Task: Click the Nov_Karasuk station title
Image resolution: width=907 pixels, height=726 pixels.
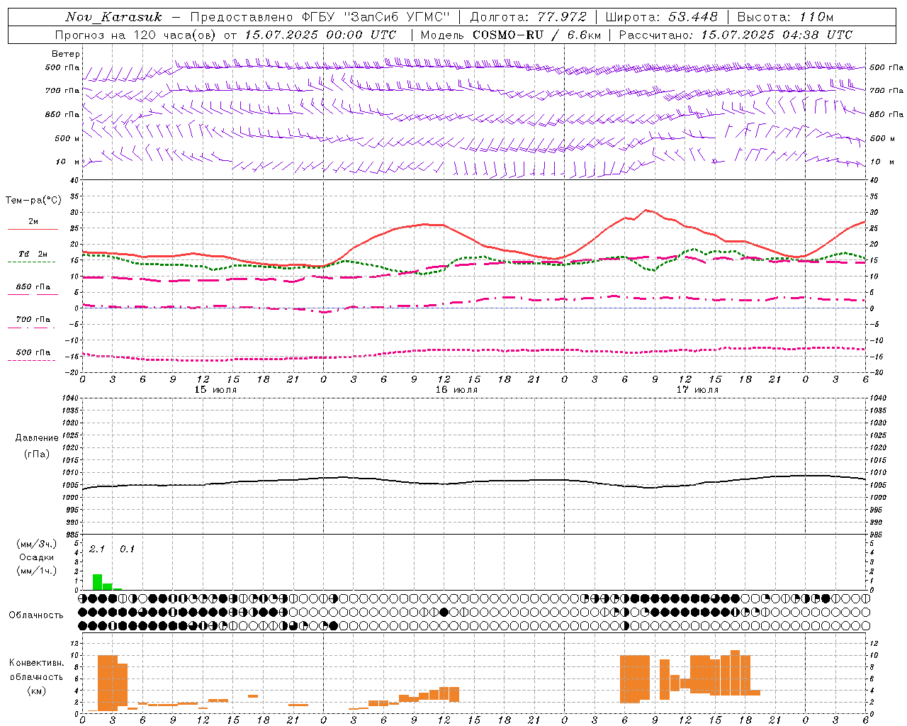Action: [x=113, y=17]
